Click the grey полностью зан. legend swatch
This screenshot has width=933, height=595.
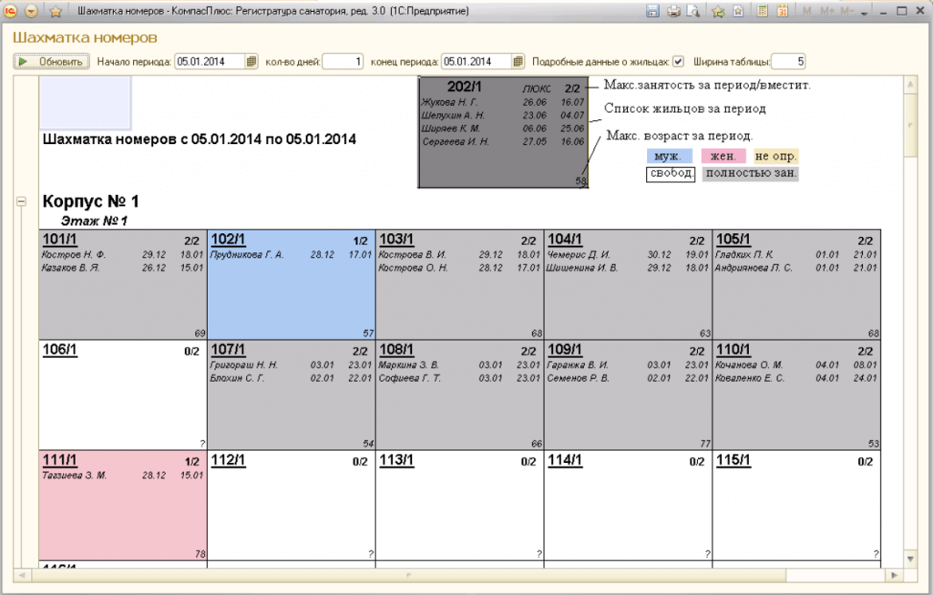[x=751, y=174]
